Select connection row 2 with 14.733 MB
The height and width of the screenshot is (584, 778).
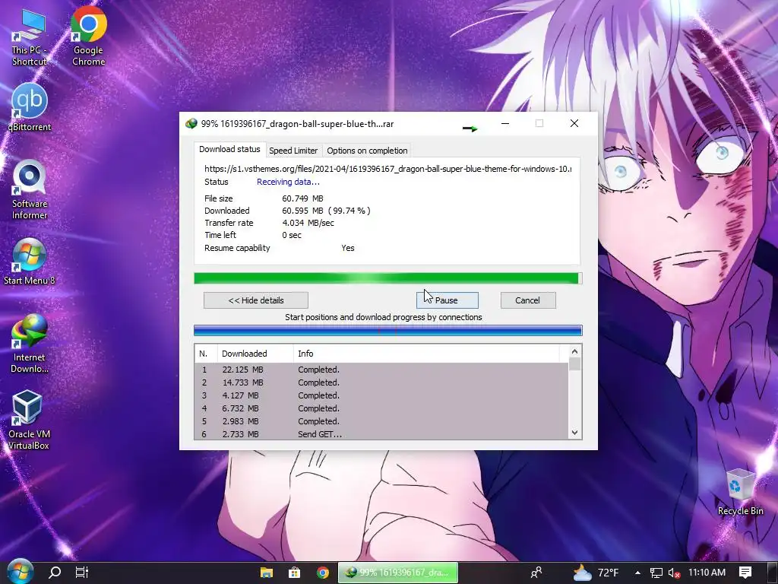381,382
